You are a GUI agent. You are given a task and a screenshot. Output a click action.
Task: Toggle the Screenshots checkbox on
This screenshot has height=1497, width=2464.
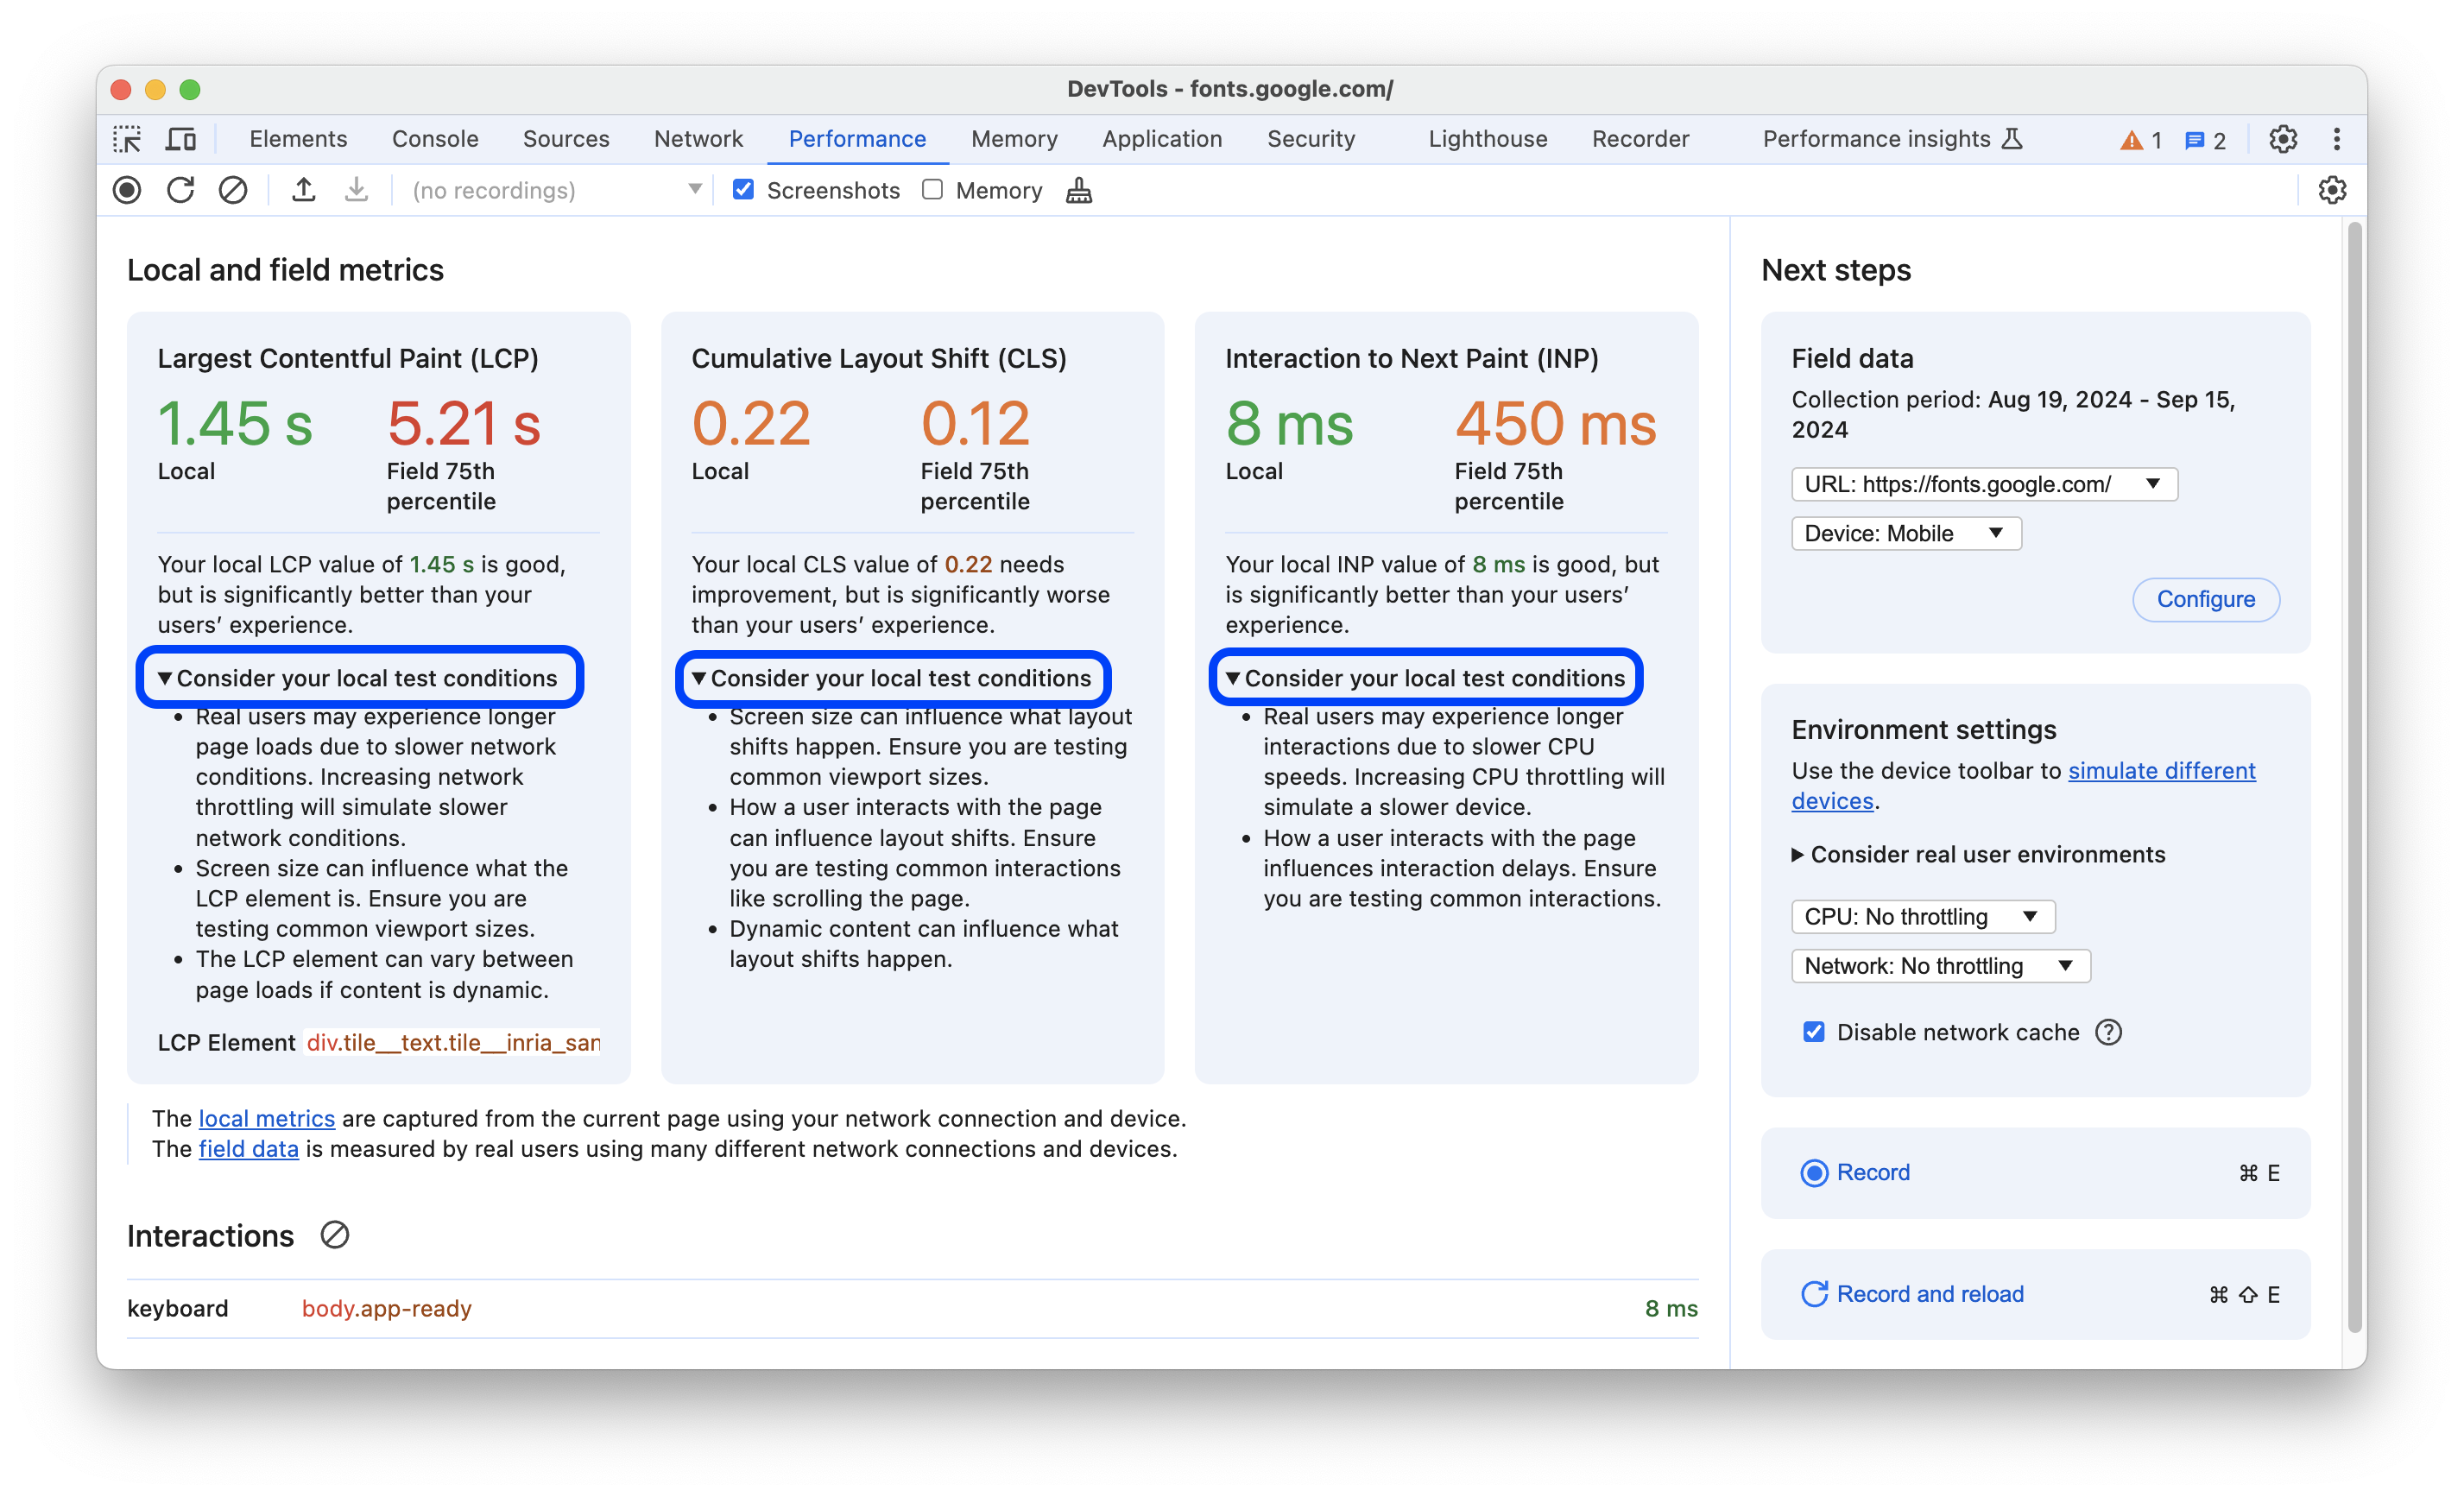744,190
